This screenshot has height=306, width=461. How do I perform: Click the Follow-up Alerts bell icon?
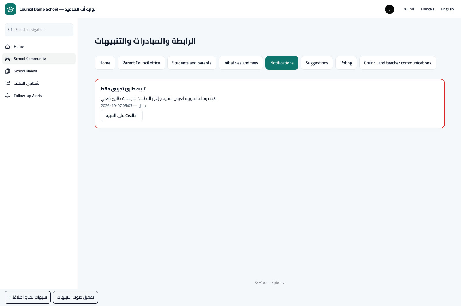pyautogui.click(x=8, y=96)
